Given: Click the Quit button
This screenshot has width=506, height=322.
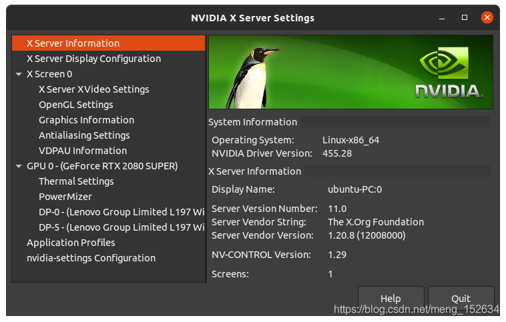Looking at the screenshot, I should point(461,299).
